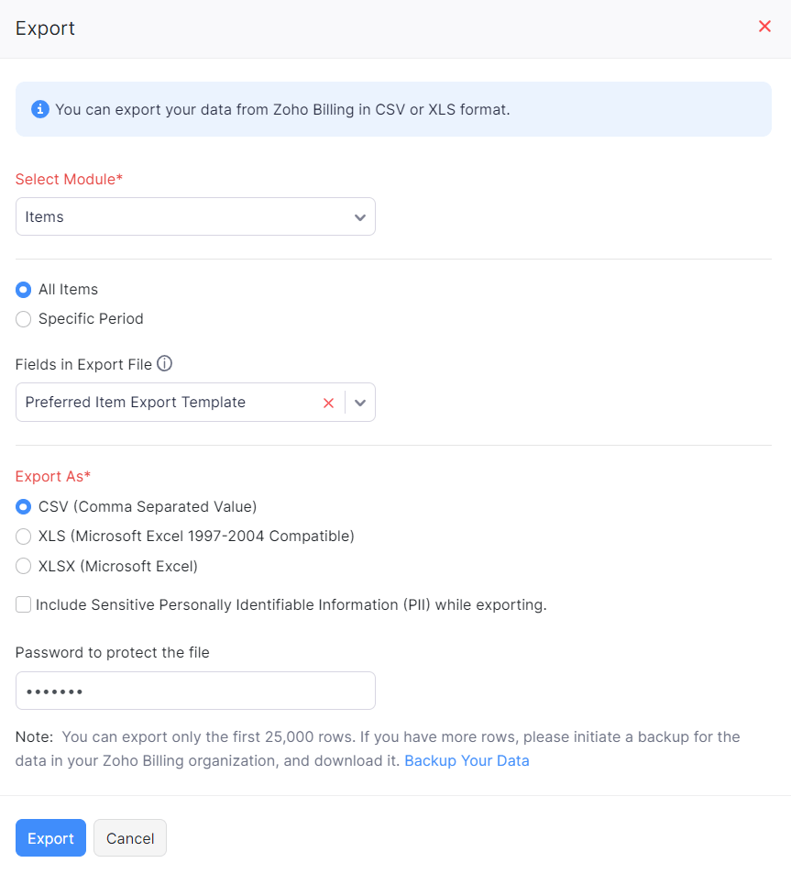This screenshot has width=791, height=874.
Task: Click the blue Export button
Action: (50, 838)
